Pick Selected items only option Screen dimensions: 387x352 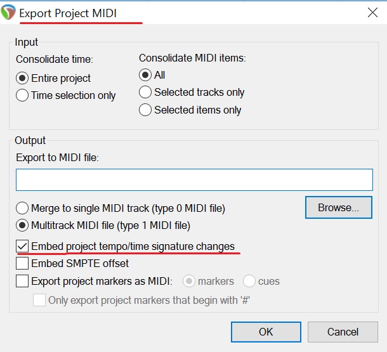145,110
